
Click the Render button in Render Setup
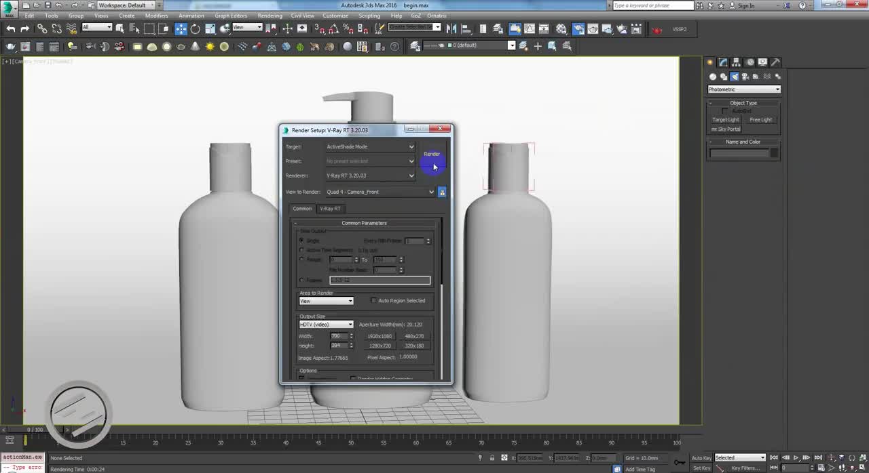click(432, 155)
